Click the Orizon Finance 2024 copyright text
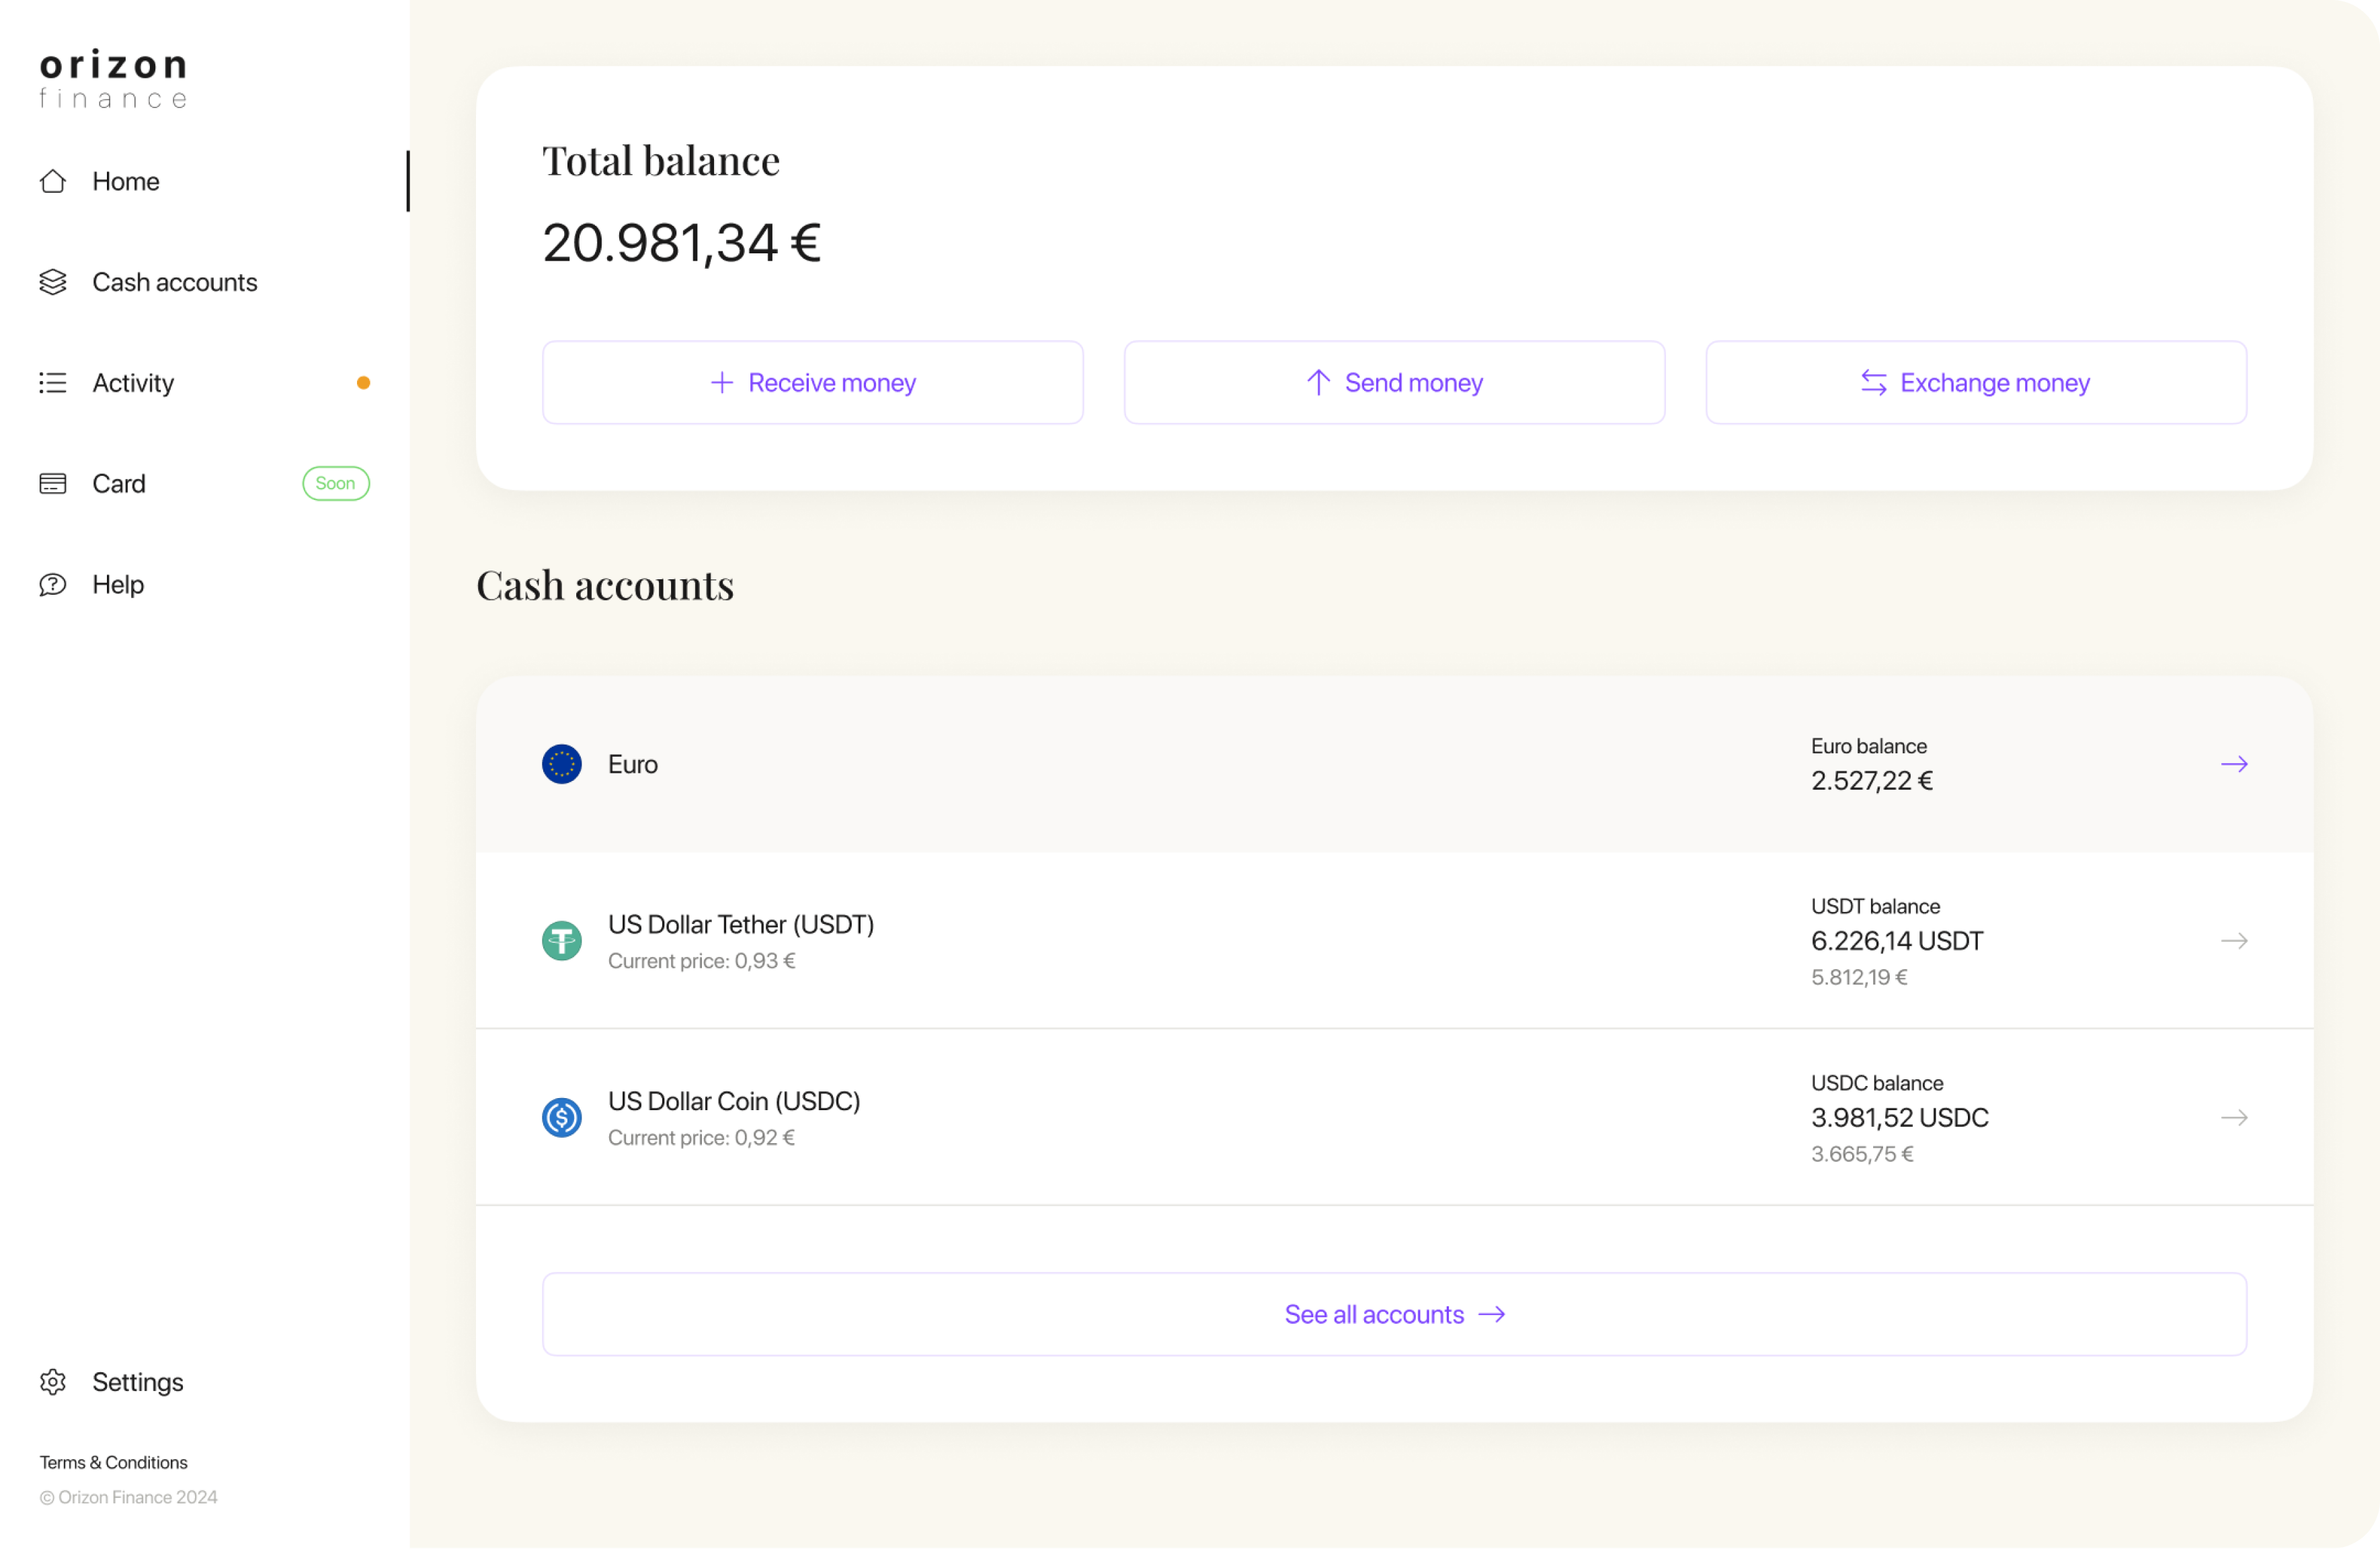 [x=128, y=1498]
